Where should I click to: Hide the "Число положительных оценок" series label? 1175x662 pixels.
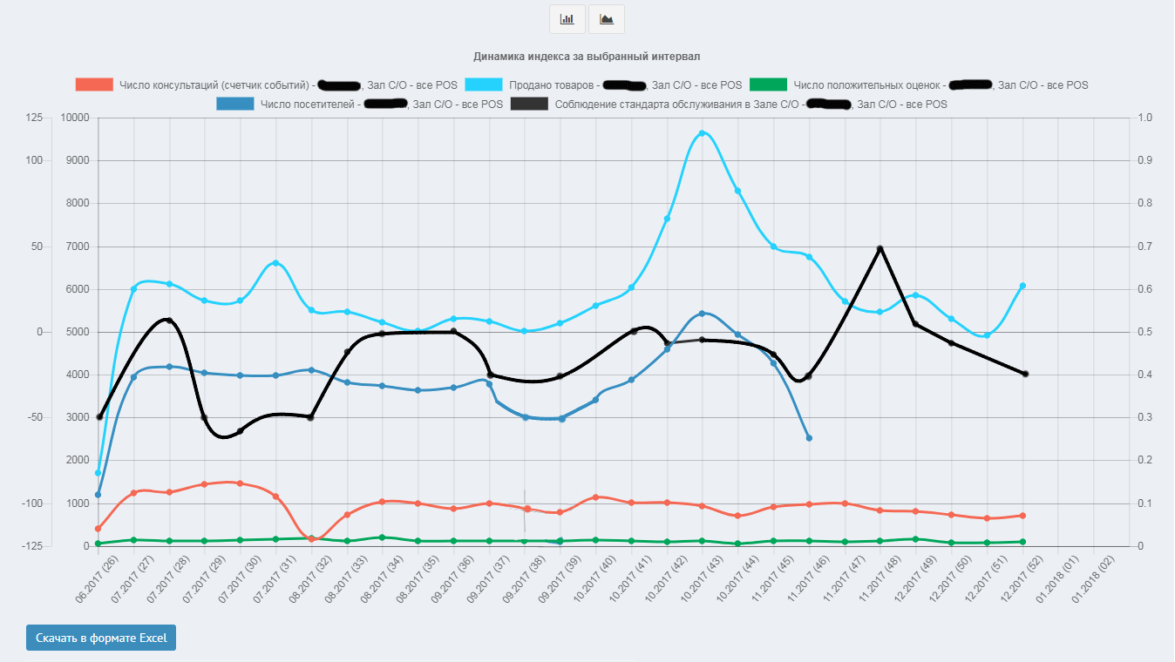866,85
